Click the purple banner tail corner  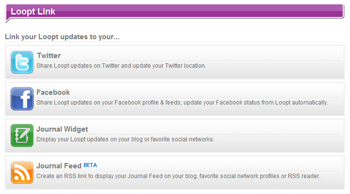pyautogui.click(x=8, y=20)
